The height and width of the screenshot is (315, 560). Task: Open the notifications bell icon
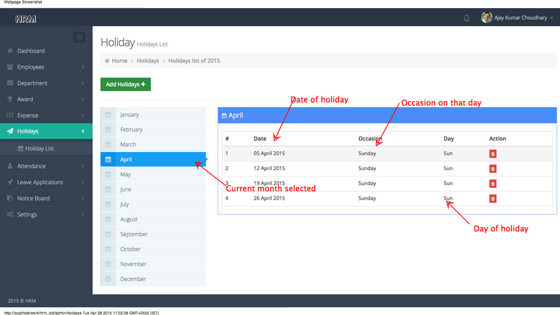coord(466,18)
